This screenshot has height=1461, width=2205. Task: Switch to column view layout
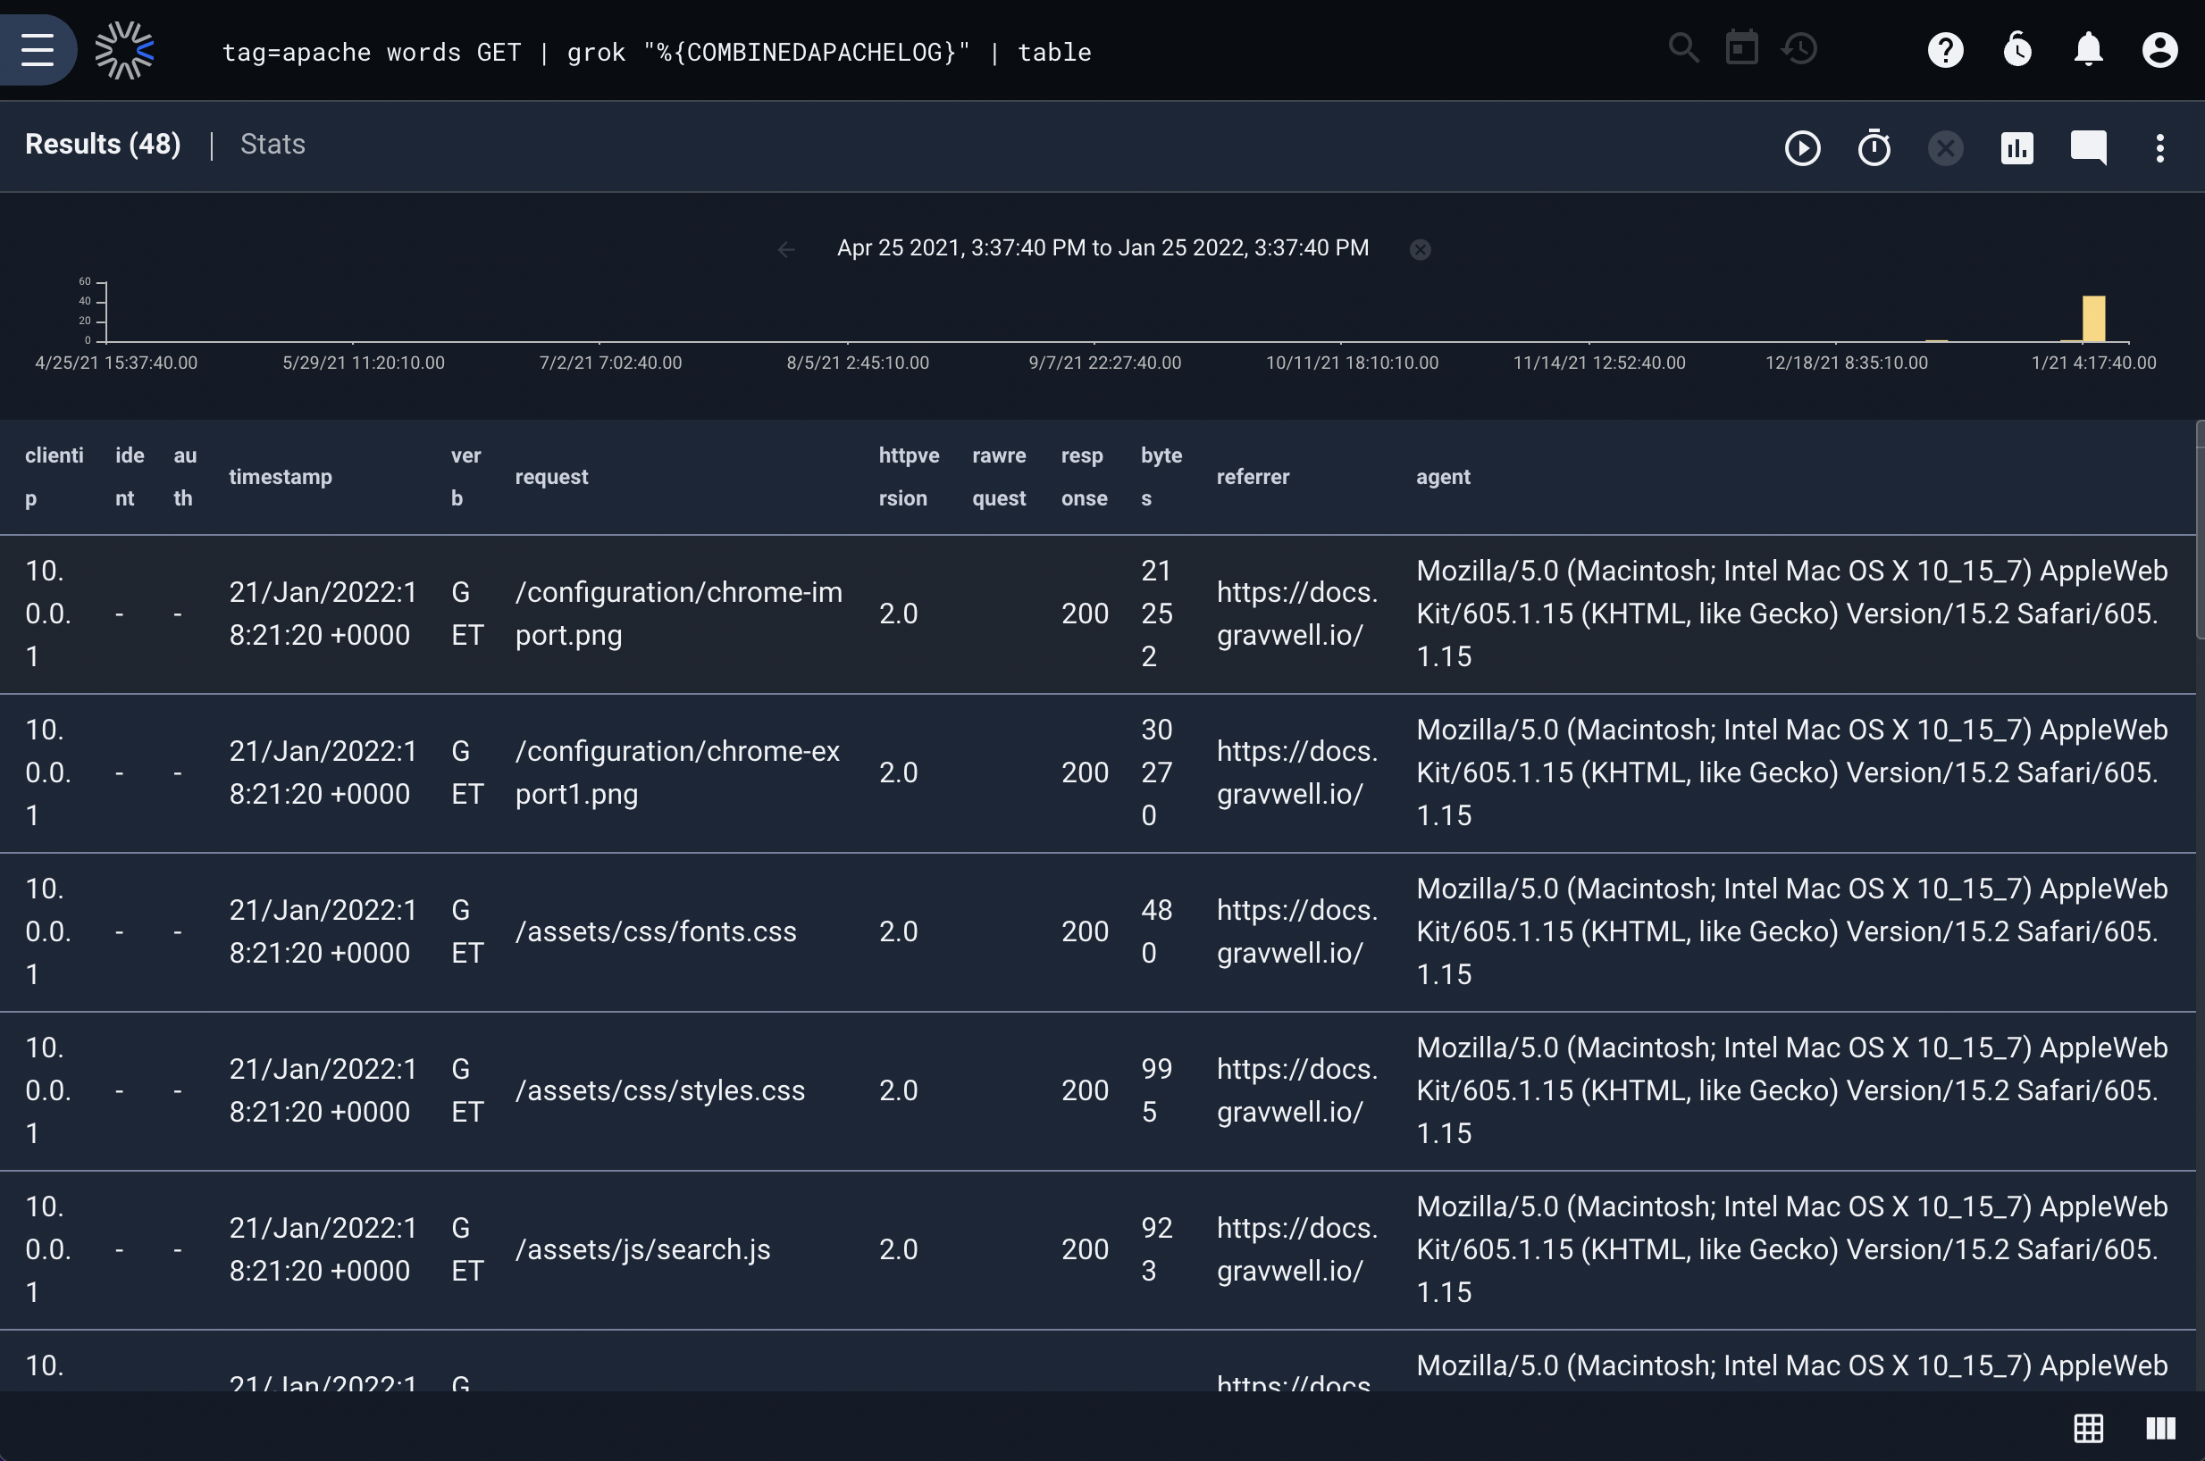click(2160, 1427)
